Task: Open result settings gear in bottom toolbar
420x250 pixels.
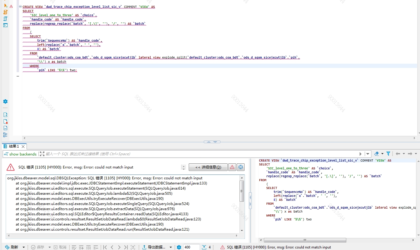Action: click(x=179, y=247)
